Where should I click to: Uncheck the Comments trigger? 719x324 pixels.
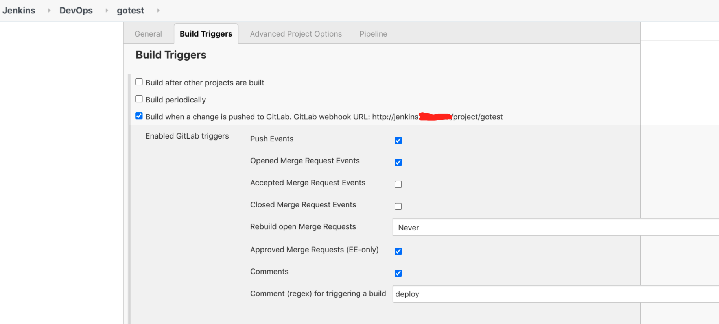[x=398, y=273]
